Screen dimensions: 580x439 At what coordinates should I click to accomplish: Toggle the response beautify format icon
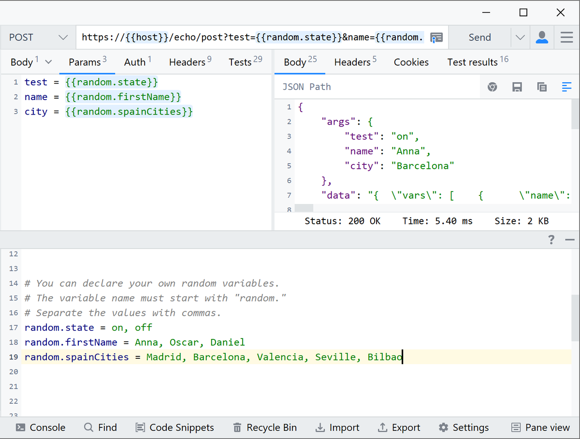(x=567, y=87)
